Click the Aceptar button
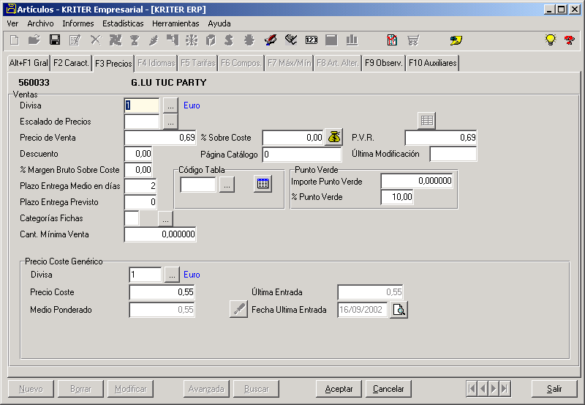Viewport: 585px width, 405px height. (339, 389)
